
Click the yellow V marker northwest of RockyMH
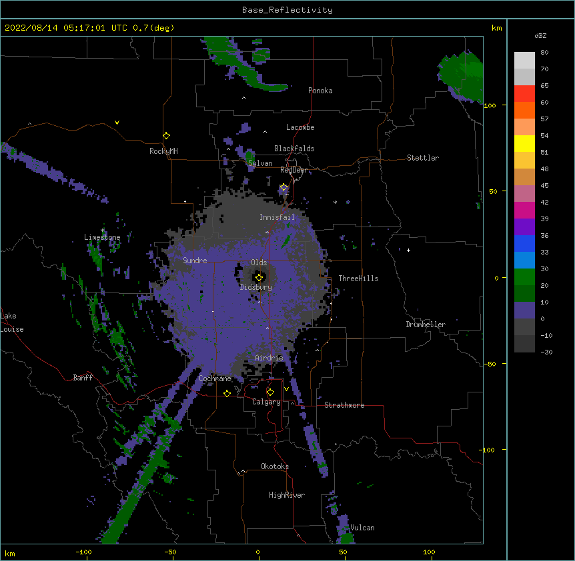tap(117, 123)
